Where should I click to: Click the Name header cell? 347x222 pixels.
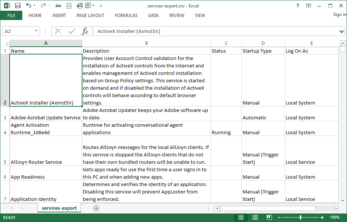pyautogui.click(x=46, y=51)
